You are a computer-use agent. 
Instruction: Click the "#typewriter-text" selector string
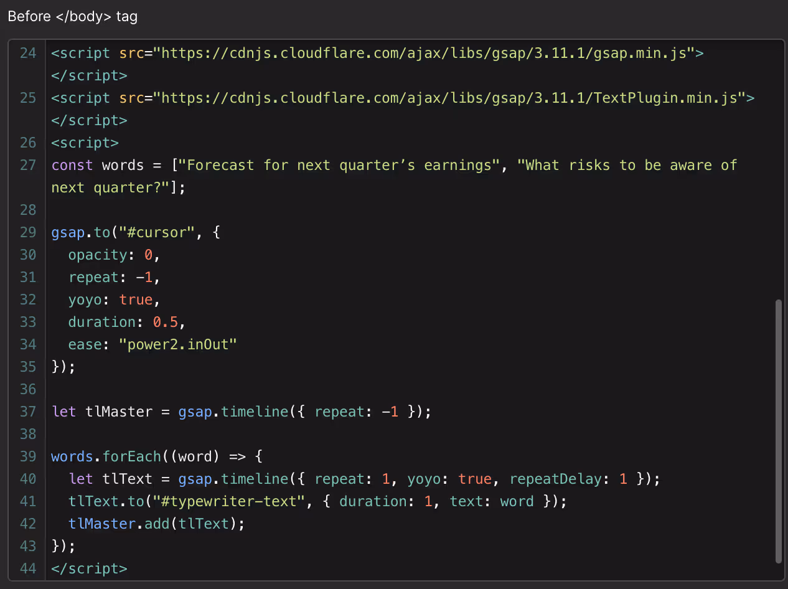click(229, 501)
